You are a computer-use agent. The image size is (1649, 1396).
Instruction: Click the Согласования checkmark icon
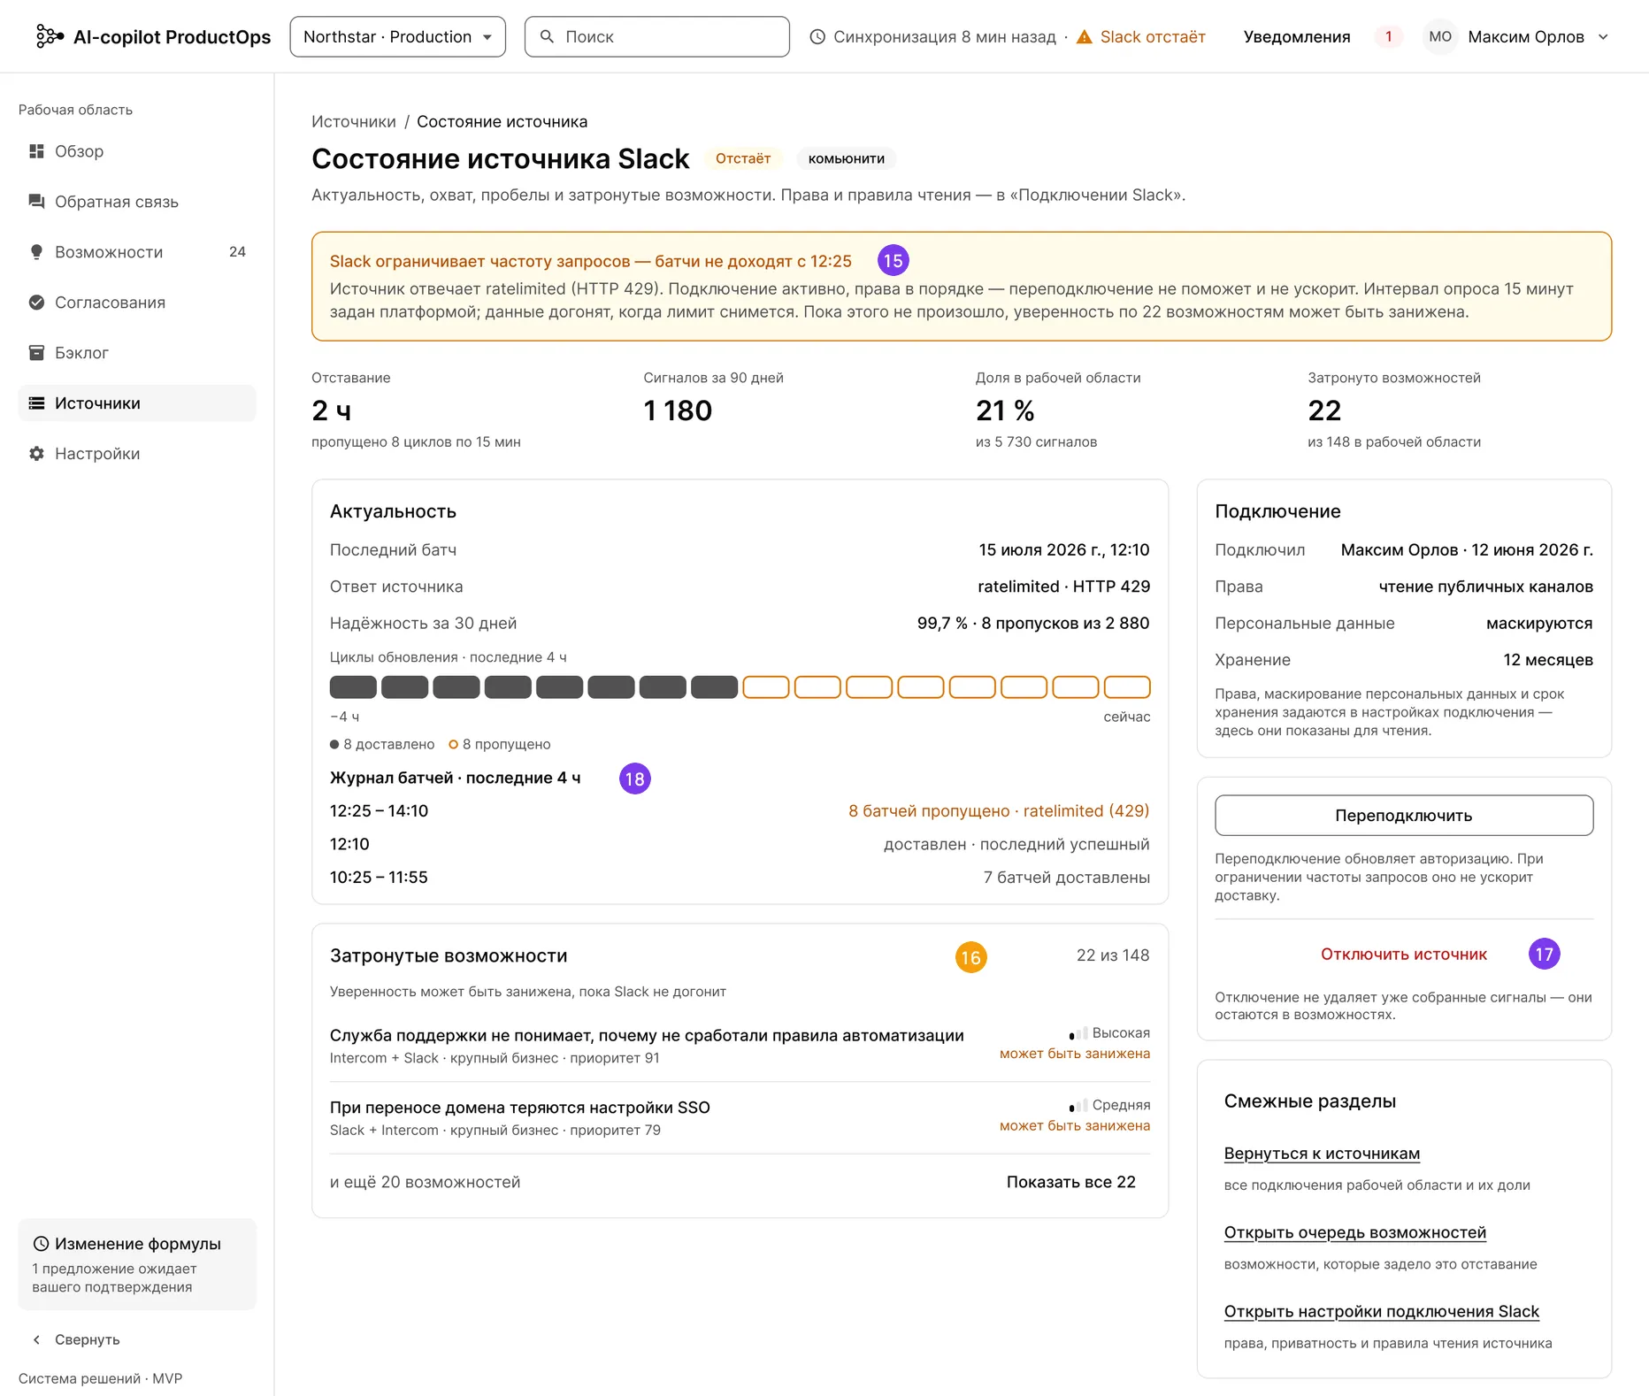[36, 303]
